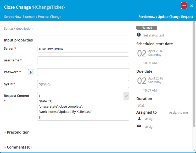Toggle the ${ variable button beside Password
196x153 pixels.
[31, 72]
